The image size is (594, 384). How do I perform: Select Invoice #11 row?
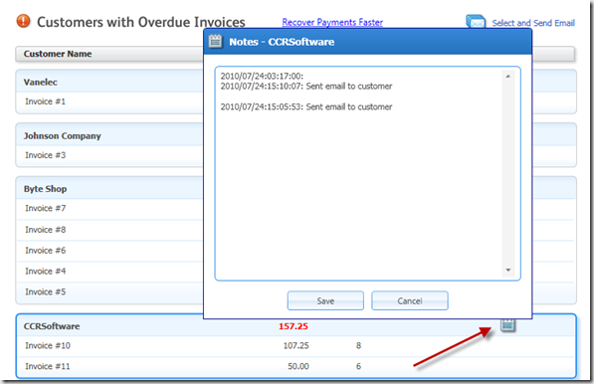coord(296,366)
